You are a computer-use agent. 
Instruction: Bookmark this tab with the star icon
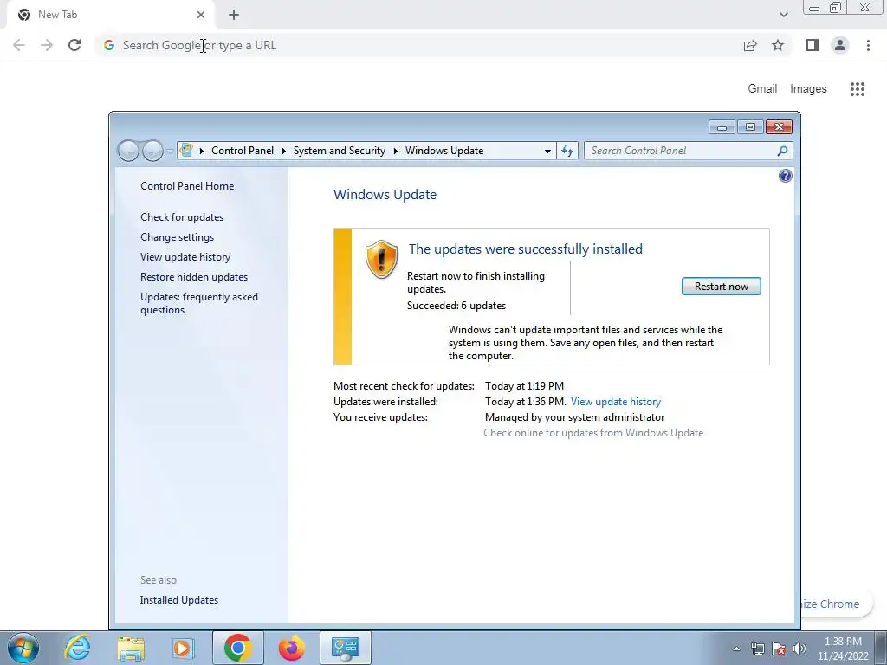[778, 45]
